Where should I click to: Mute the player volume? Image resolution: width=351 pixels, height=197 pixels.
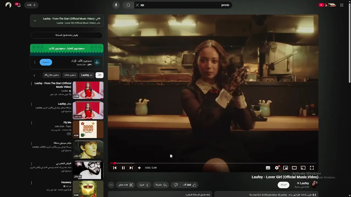coord(139,168)
